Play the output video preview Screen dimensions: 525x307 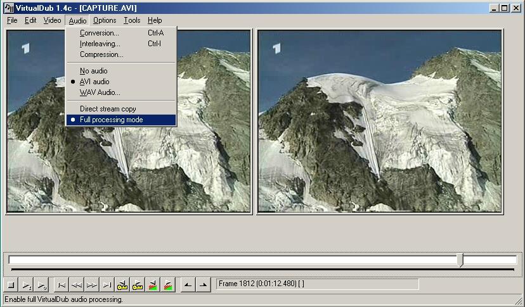[42, 285]
